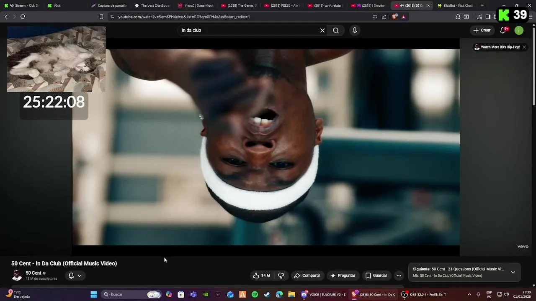The height and width of the screenshot is (301, 536).
Task: Dismiss the 'Watch More 00's Hip-Hop!' card
Action: 524,47
